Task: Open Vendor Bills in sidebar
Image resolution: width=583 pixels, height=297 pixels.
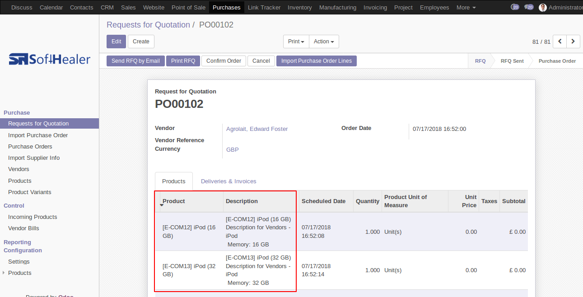Action: pyautogui.click(x=49, y=228)
